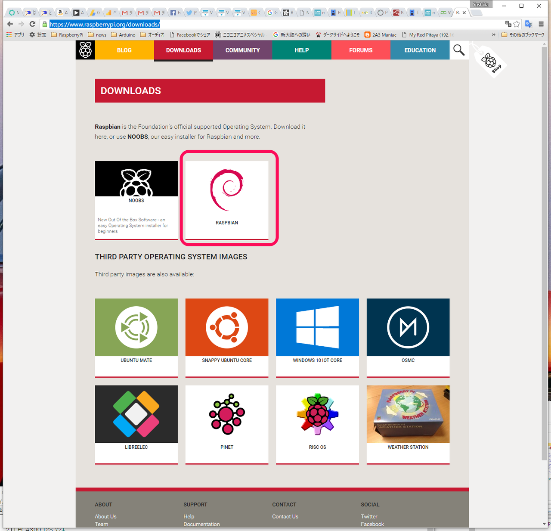
Task: Click the Raspberry Pi logo home icon
Action: point(85,50)
